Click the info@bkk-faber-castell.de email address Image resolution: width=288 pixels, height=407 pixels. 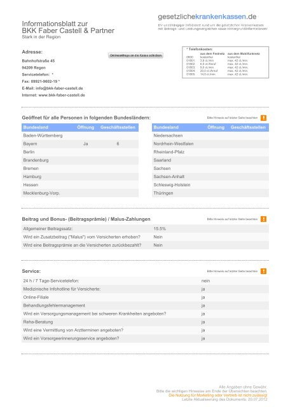click(59, 88)
